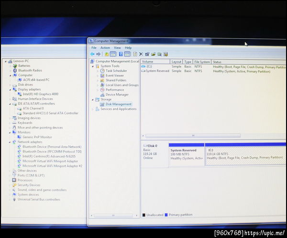The image size is (287, 238).
Task: Click the Refresh toolbar icon
Action: click(135, 54)
